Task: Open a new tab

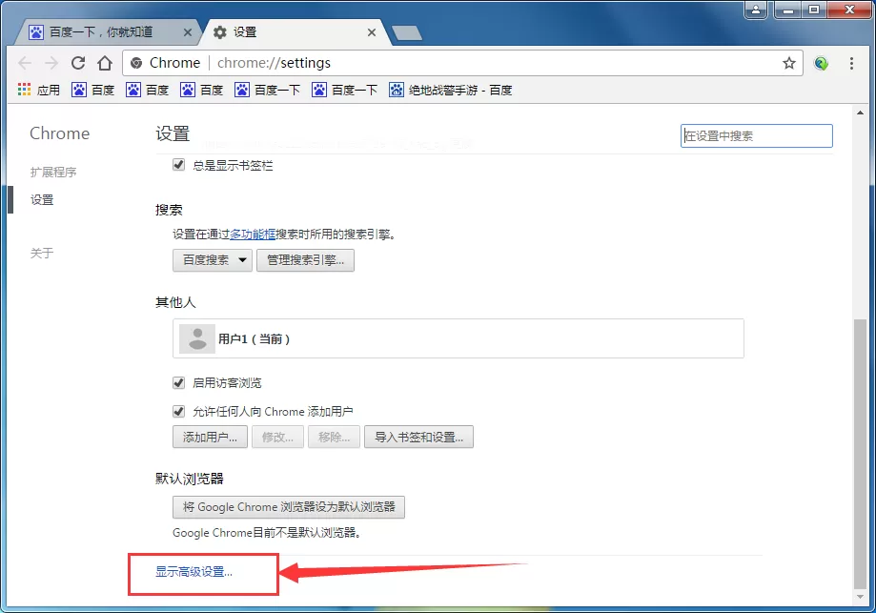Action: (407, 33)
